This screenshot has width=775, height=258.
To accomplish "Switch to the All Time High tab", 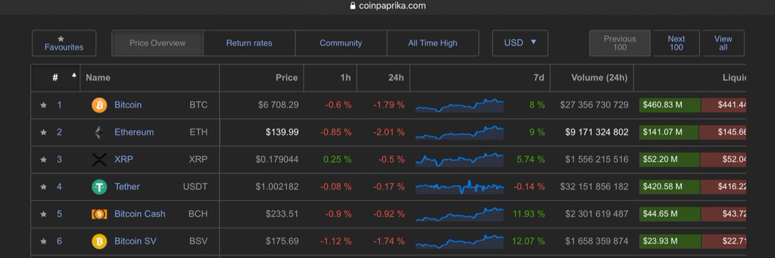I will pyautogui.click(x=432, y=43).
